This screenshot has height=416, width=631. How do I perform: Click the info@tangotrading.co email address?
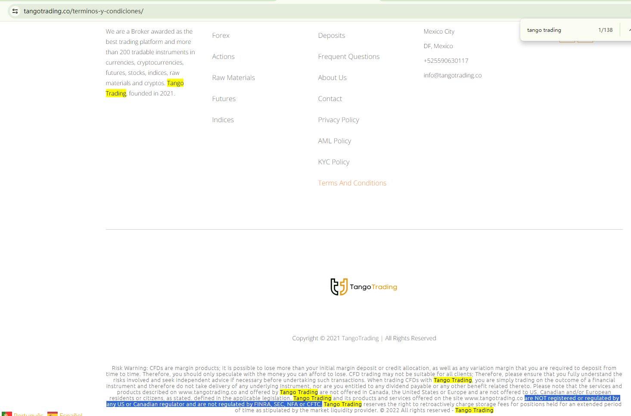pos(452,75)
